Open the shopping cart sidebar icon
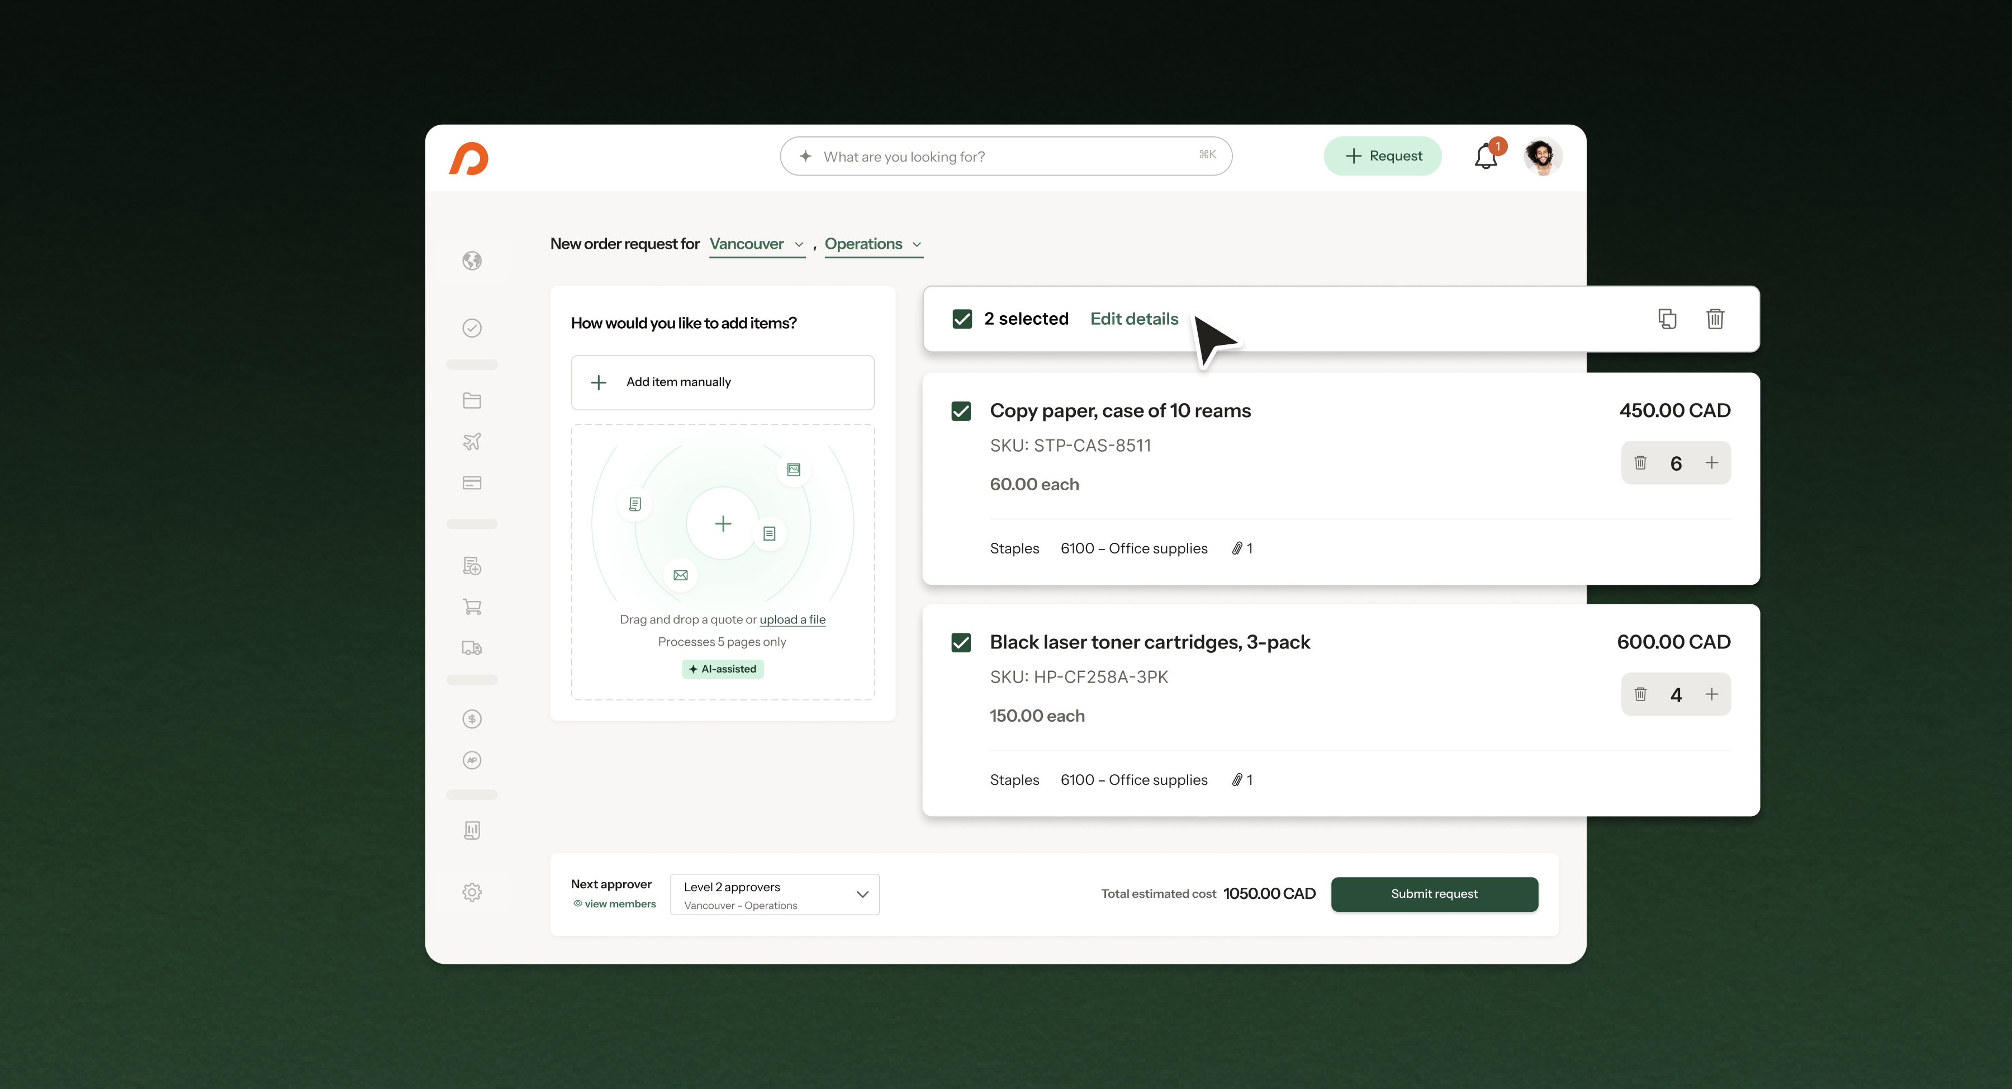 point(472,607)
